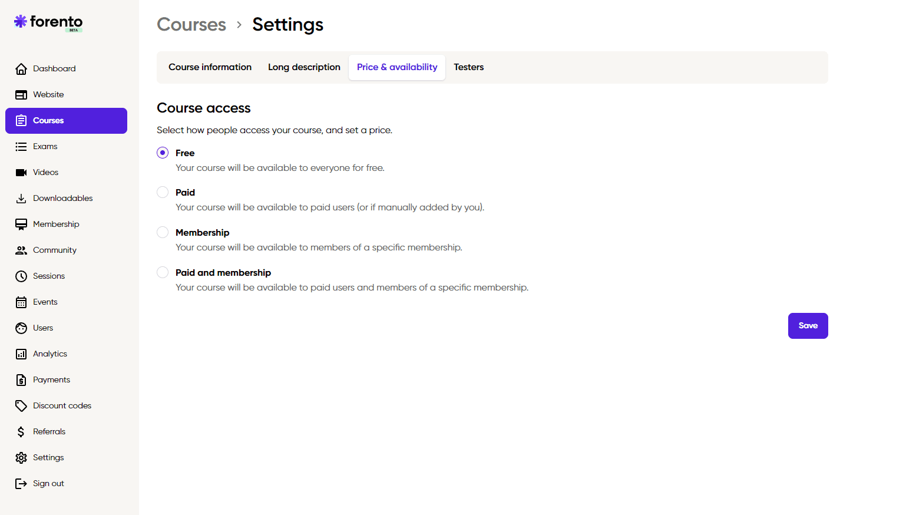906x515 pixels.
Task: Open Downloadables download icon
Action: coord(21,199)
